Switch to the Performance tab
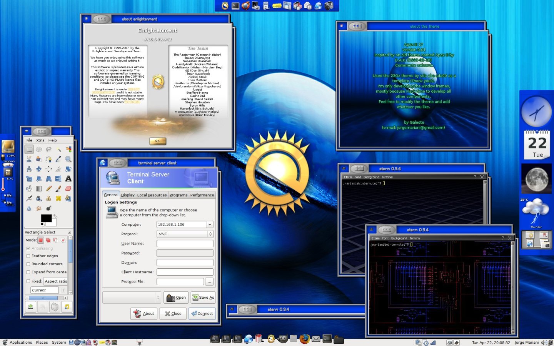 click(202, 195)
